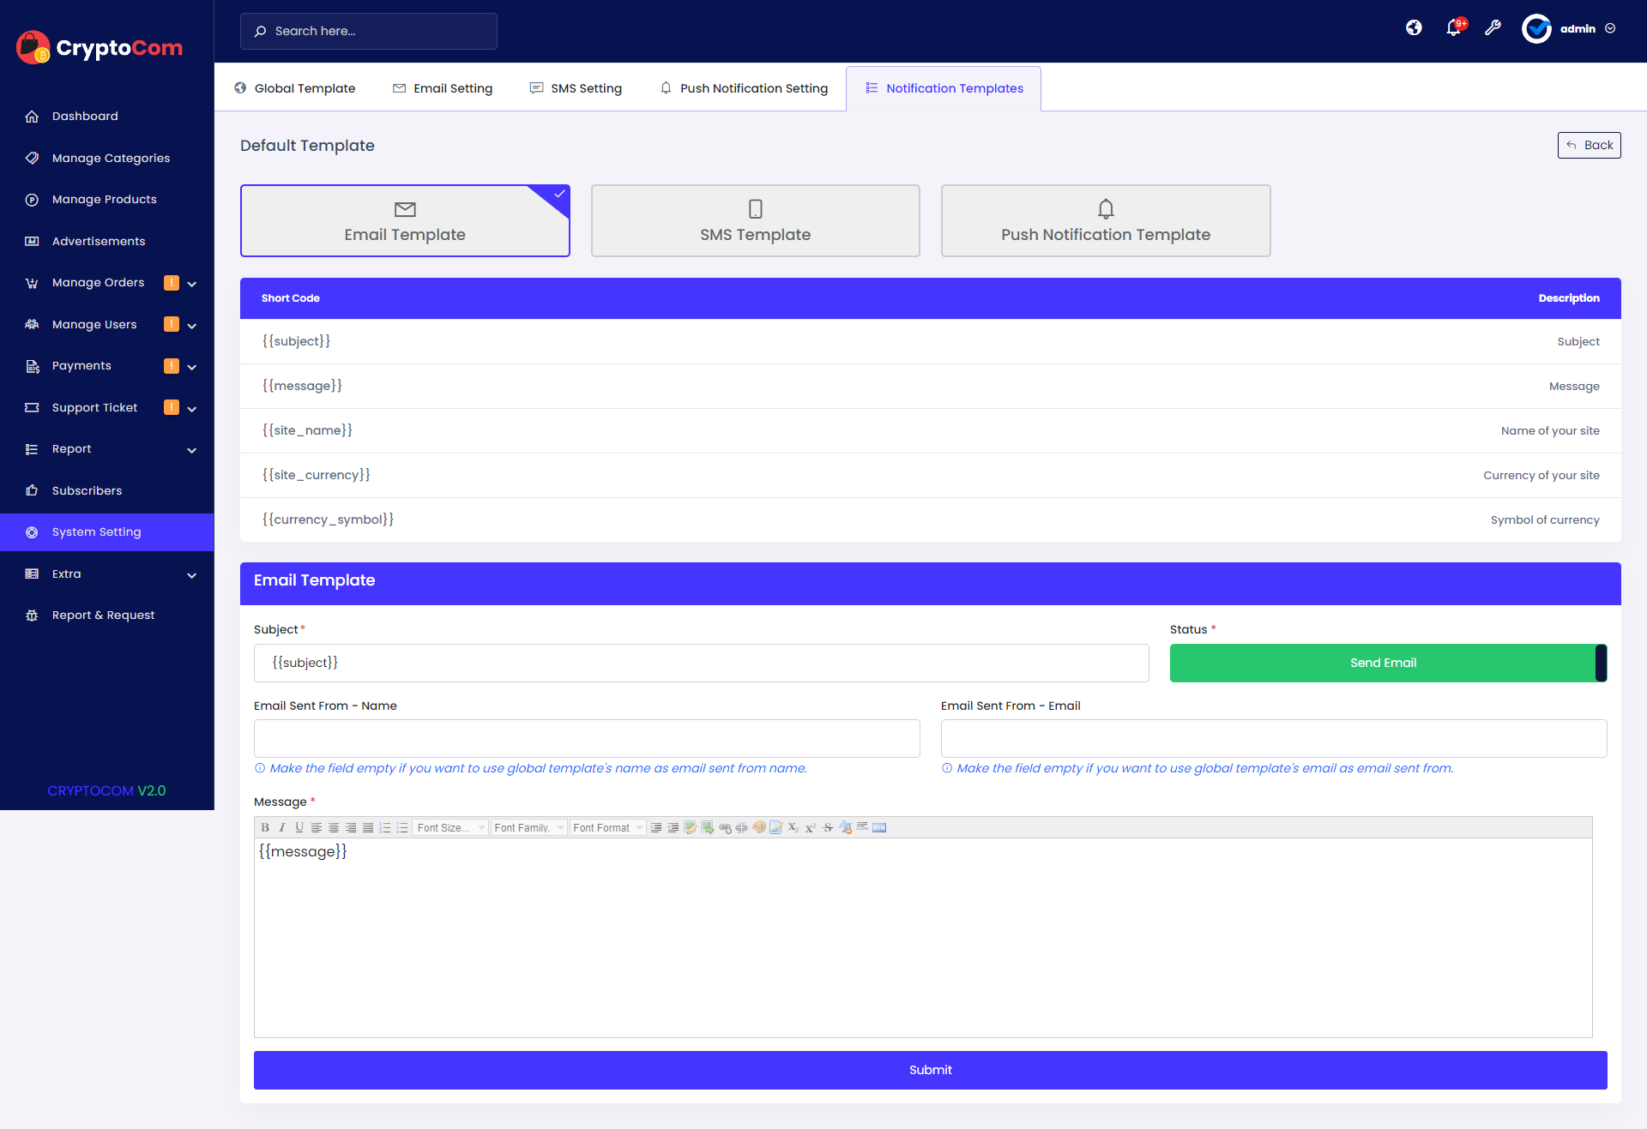Click the globe icon in top bar

[x=1414, y=28]
